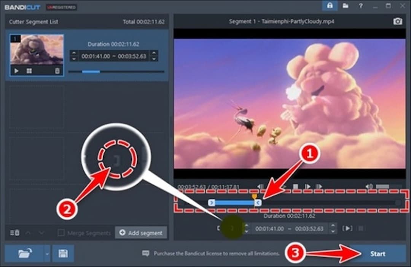Increase end time below the preview
411x267 pixels.
click(333, 225)
